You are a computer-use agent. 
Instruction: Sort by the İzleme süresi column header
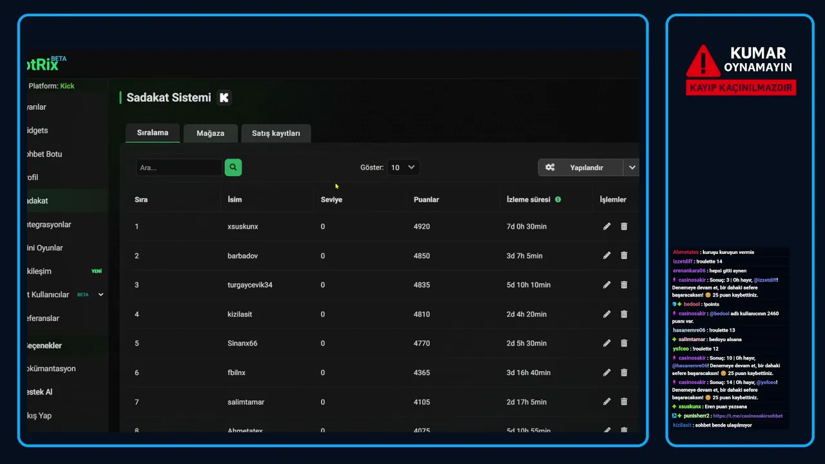[529, 200]
